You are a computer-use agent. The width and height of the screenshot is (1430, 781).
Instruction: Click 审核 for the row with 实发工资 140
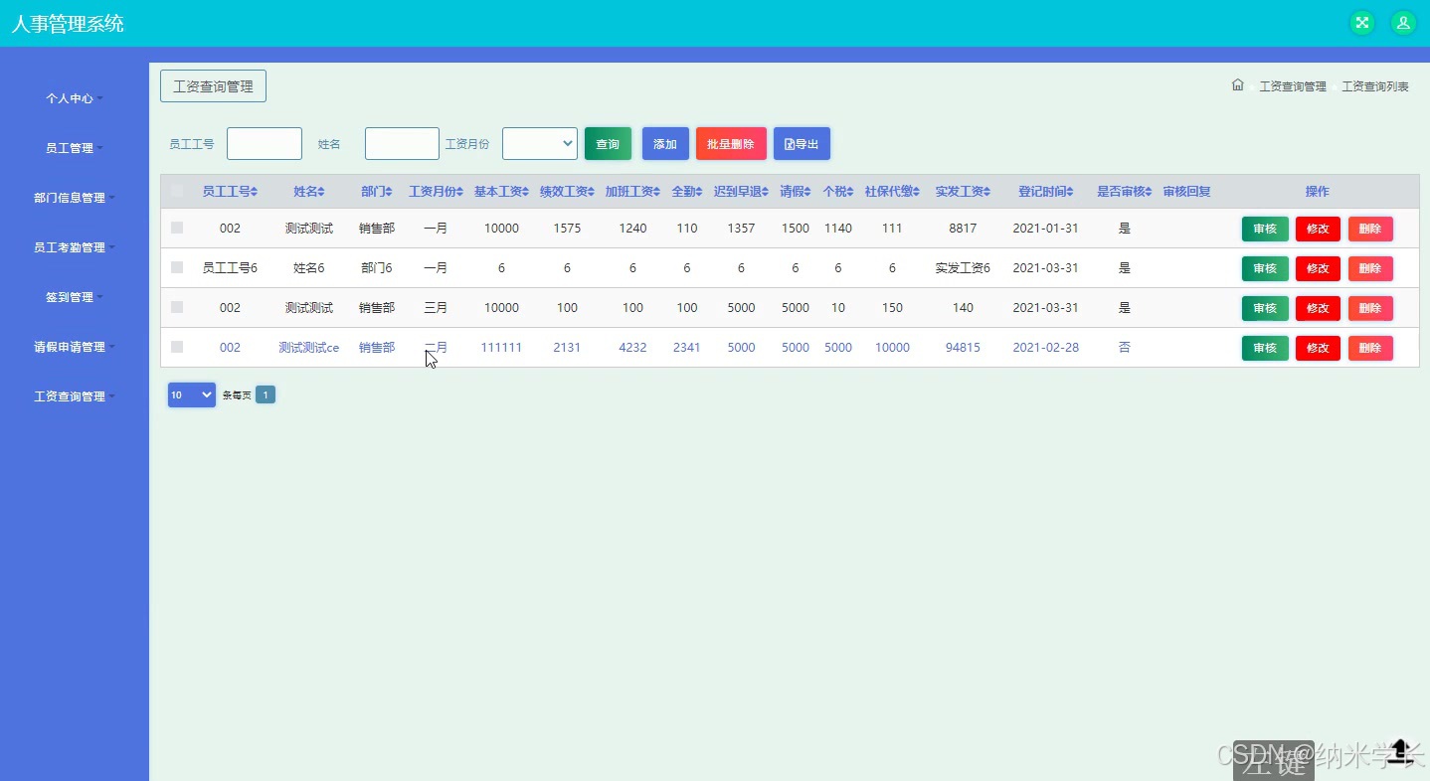pos(1265,308)
